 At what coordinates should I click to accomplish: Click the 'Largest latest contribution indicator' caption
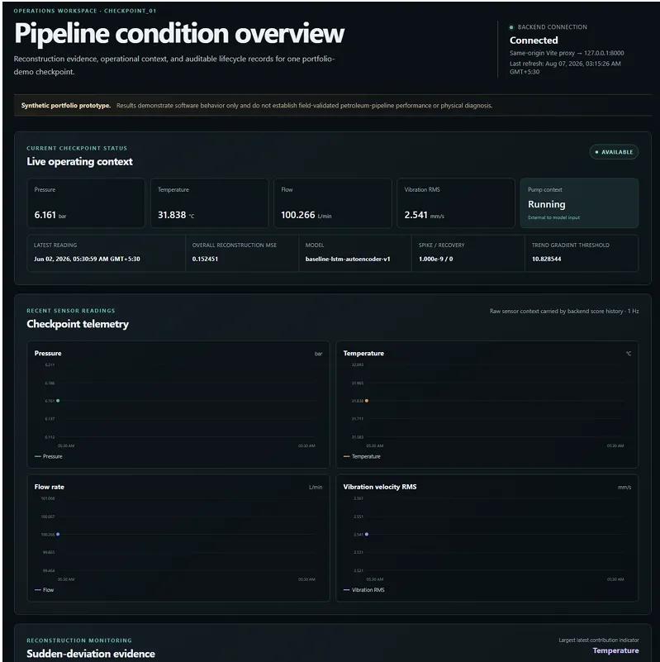point(599,640)
